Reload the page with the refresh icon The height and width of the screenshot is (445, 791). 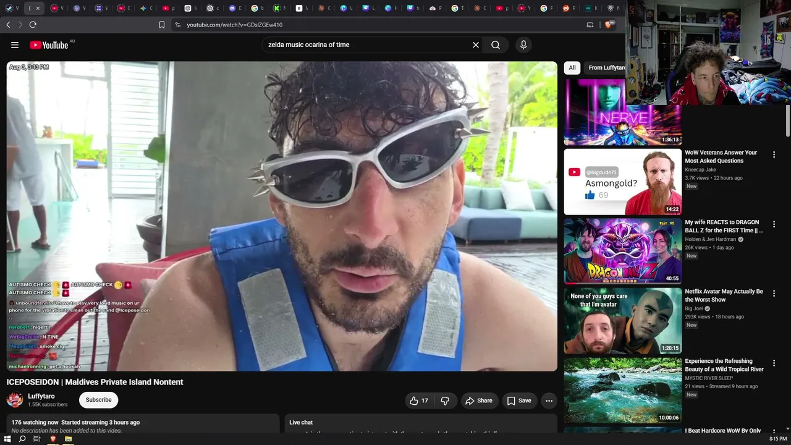pyautogui.click(x=33, y=25)
